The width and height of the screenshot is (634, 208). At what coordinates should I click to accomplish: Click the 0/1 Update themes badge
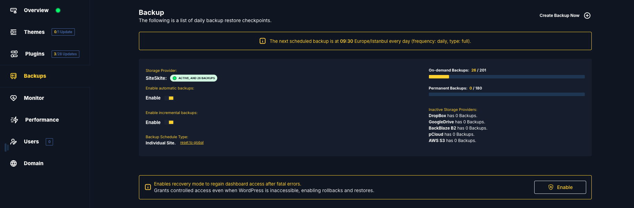tap(63, 32)
